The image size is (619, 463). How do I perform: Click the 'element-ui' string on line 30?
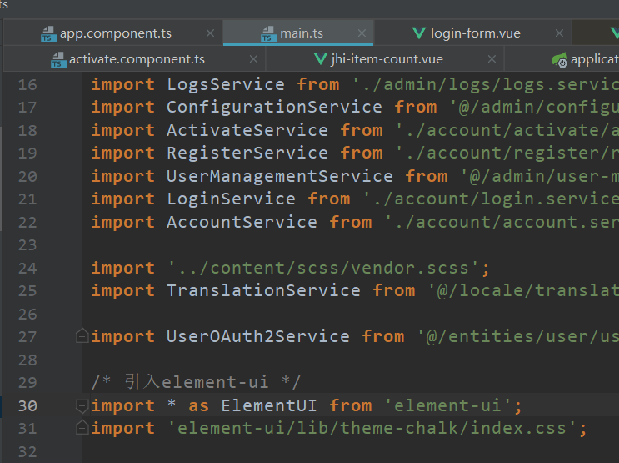tap(447, 406)
